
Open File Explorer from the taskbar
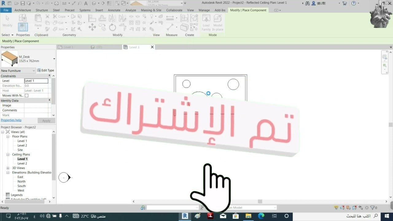[248, 216]
